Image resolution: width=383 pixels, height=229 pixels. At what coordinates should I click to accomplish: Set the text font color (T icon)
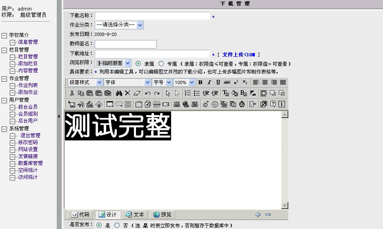[225, 93]
